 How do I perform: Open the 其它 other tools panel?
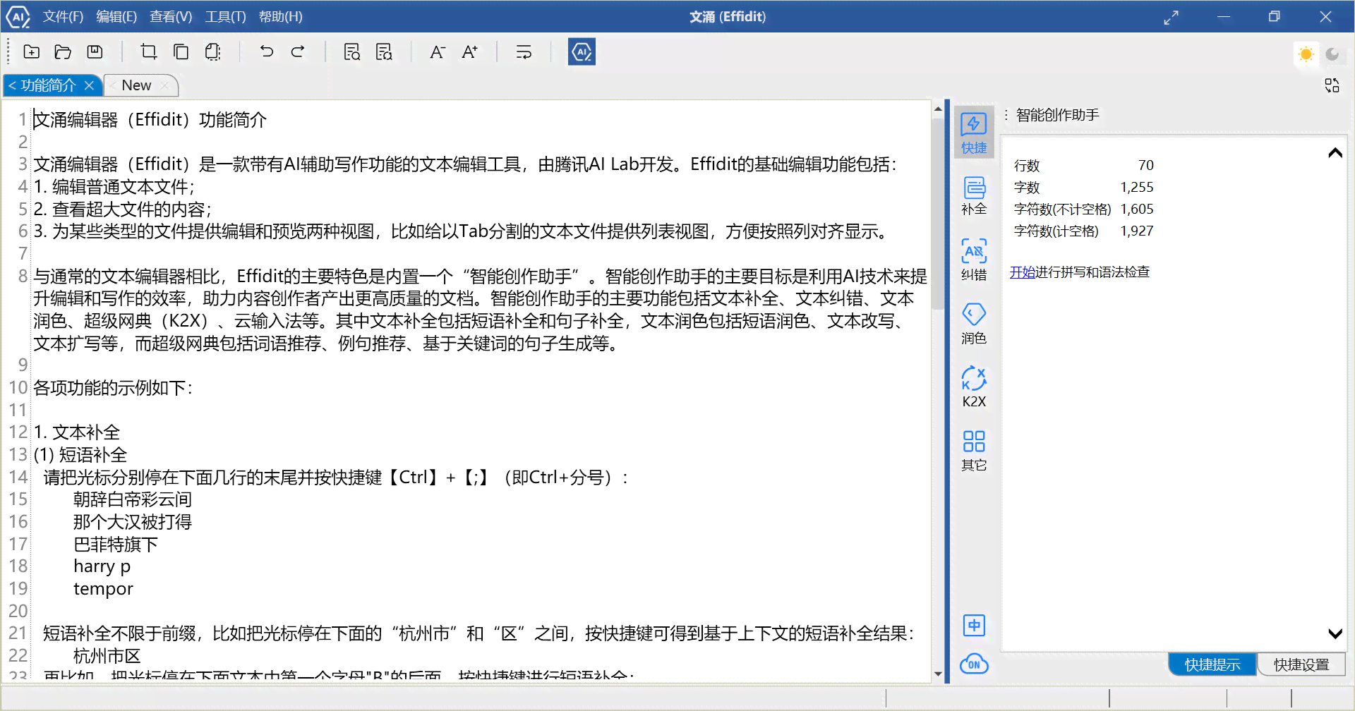pyautogui.click(x=974, y=450)
